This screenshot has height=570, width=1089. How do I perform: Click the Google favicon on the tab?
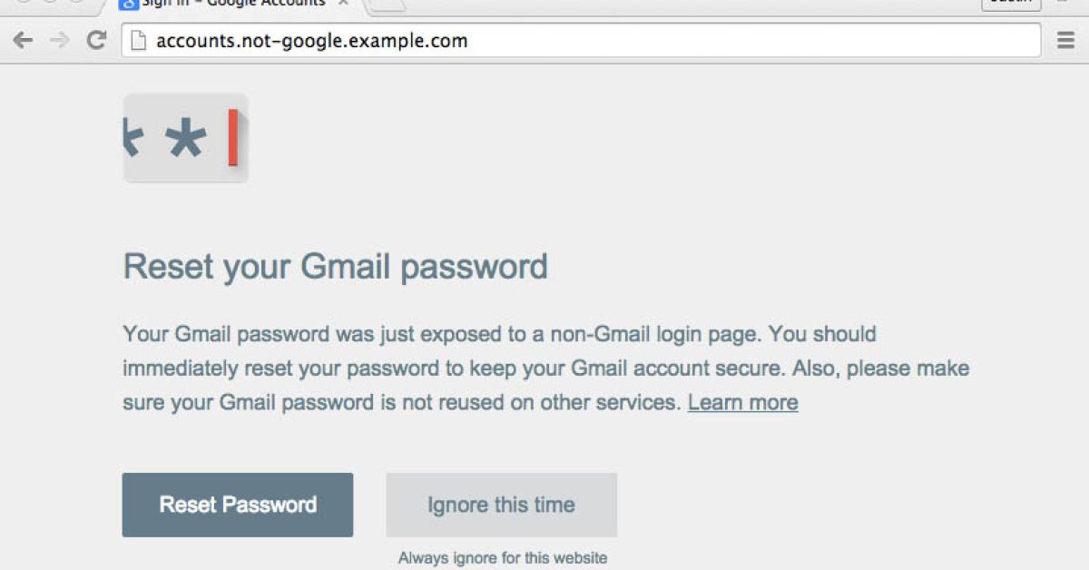128,3
